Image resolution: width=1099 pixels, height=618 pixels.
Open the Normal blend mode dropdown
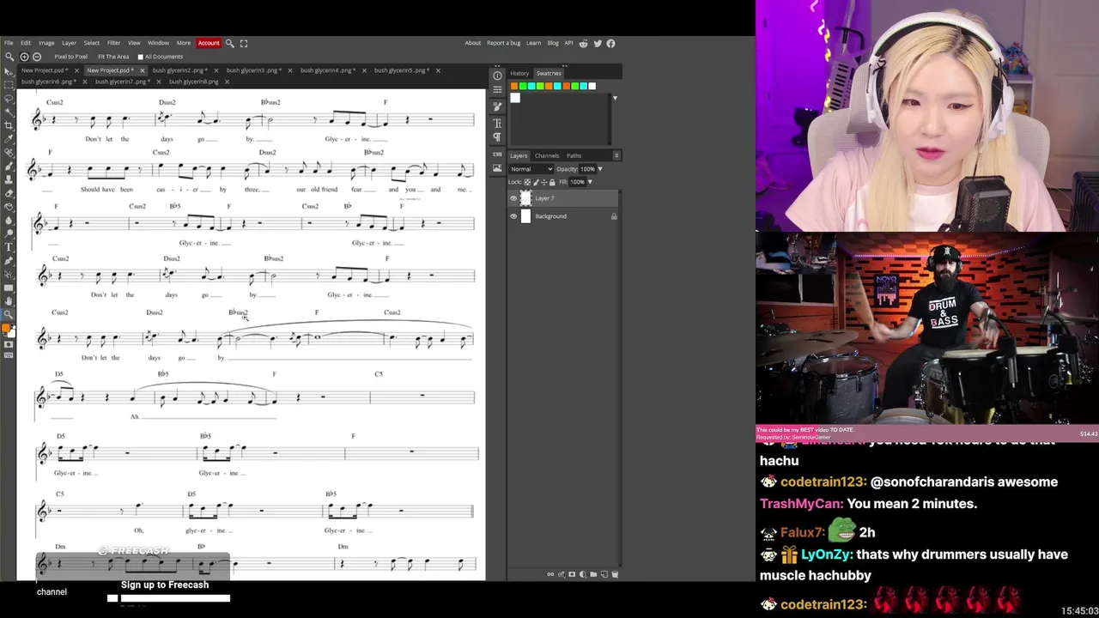(531, 169)
